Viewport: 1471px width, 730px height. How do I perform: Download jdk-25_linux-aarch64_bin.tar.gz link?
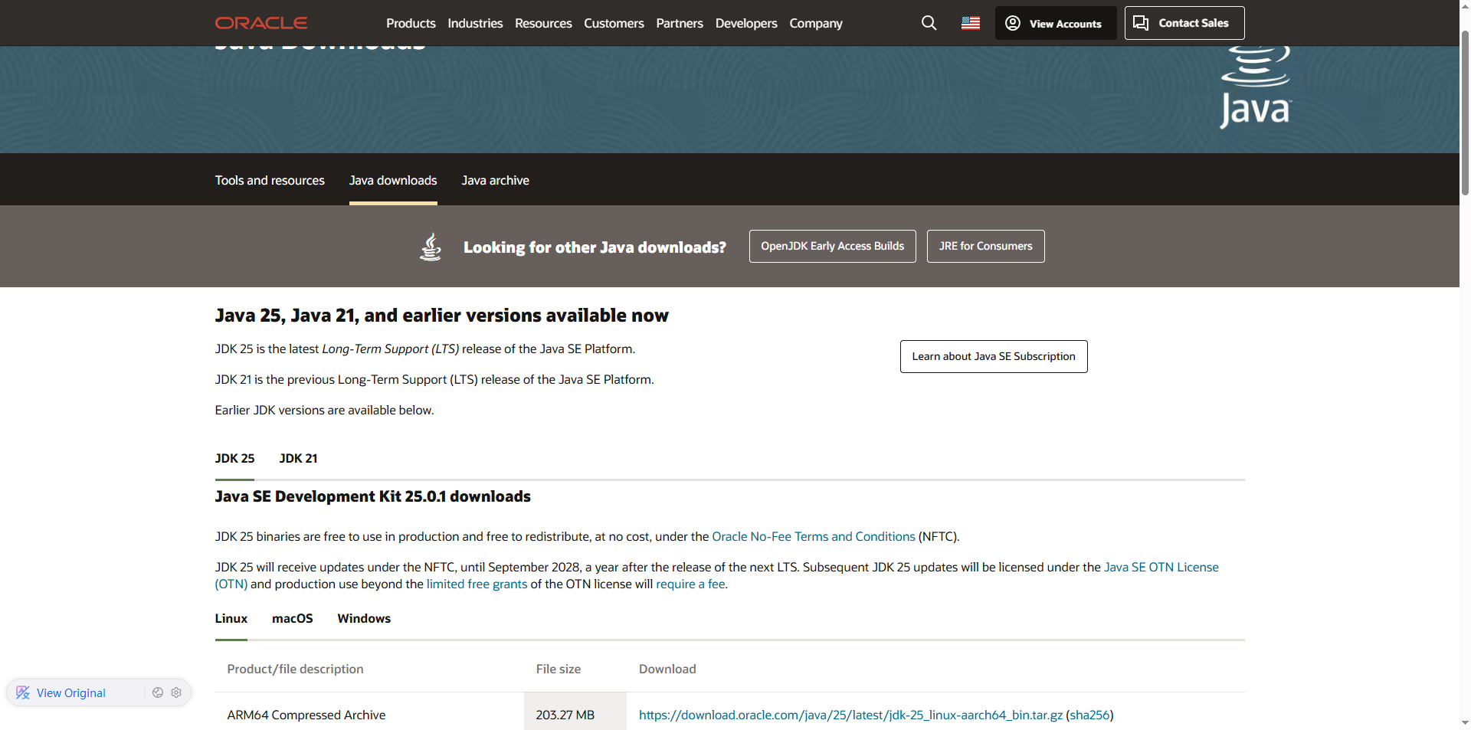[x=850, y=715]
